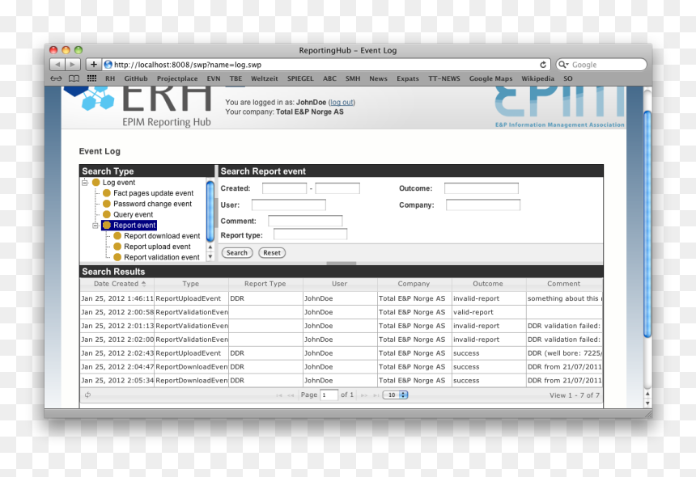Open the GitHub bookmark

(136, 78)
